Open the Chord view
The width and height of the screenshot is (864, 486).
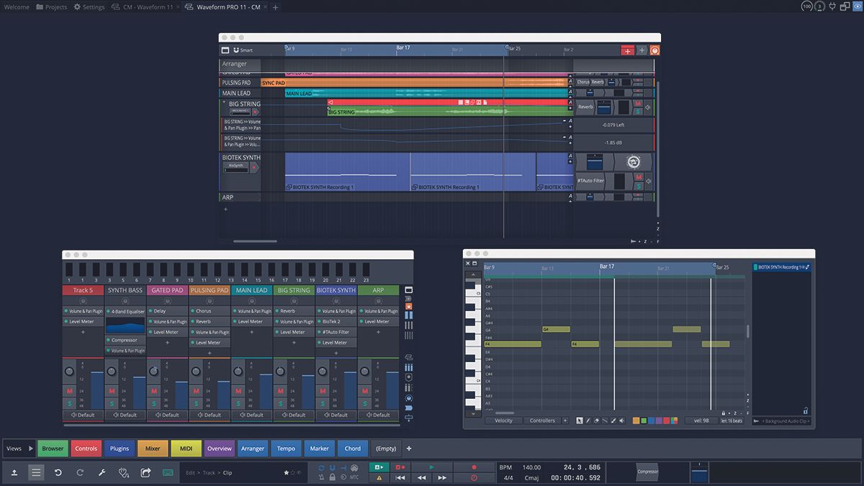[352, 448]
